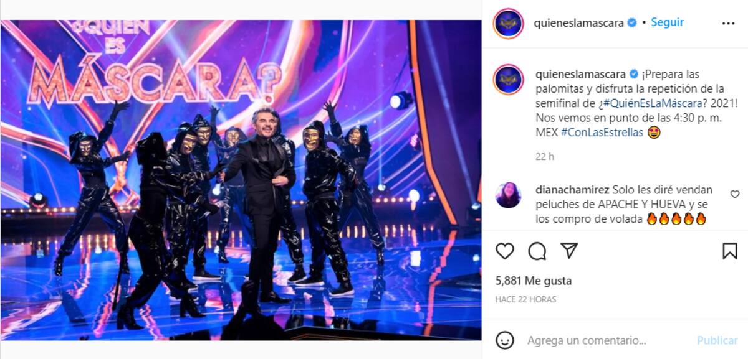The height and width of the screenshot is (359, 748).
Task: View who liked via 5,881 Me gusta
Action: pyautogui.click(x=534, y=281)
